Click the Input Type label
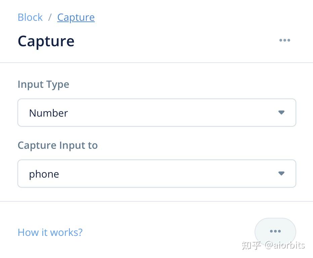The height and width of the screenshot is (258, 313). (43, 84)
